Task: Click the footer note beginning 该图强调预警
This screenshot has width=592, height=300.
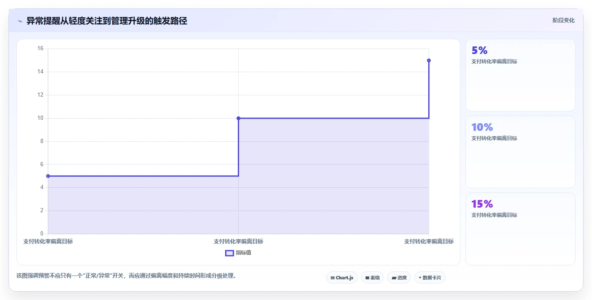Action: coord(127,276)
